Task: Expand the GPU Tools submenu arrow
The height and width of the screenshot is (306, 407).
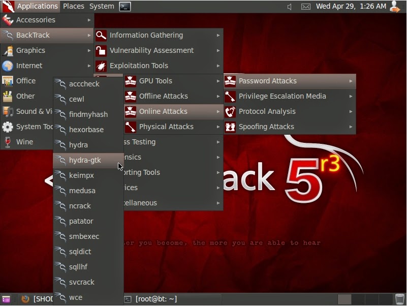Action: (x=218, y=81)
